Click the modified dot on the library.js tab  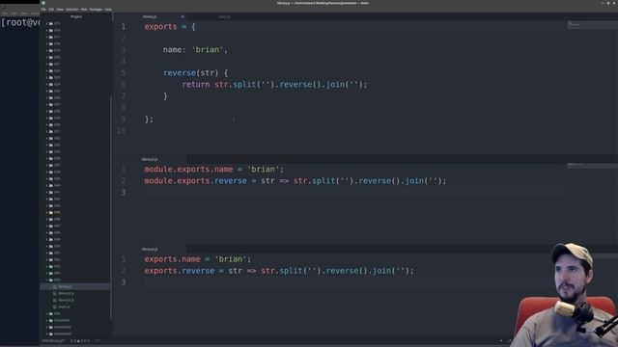(x=183, y=17)
